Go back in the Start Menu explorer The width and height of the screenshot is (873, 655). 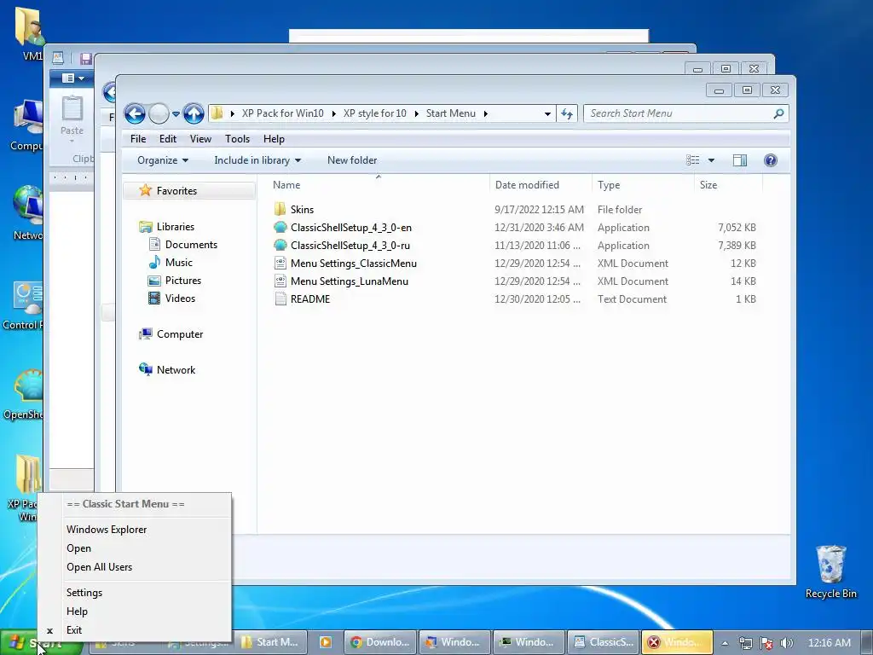[x=135, y=113]
